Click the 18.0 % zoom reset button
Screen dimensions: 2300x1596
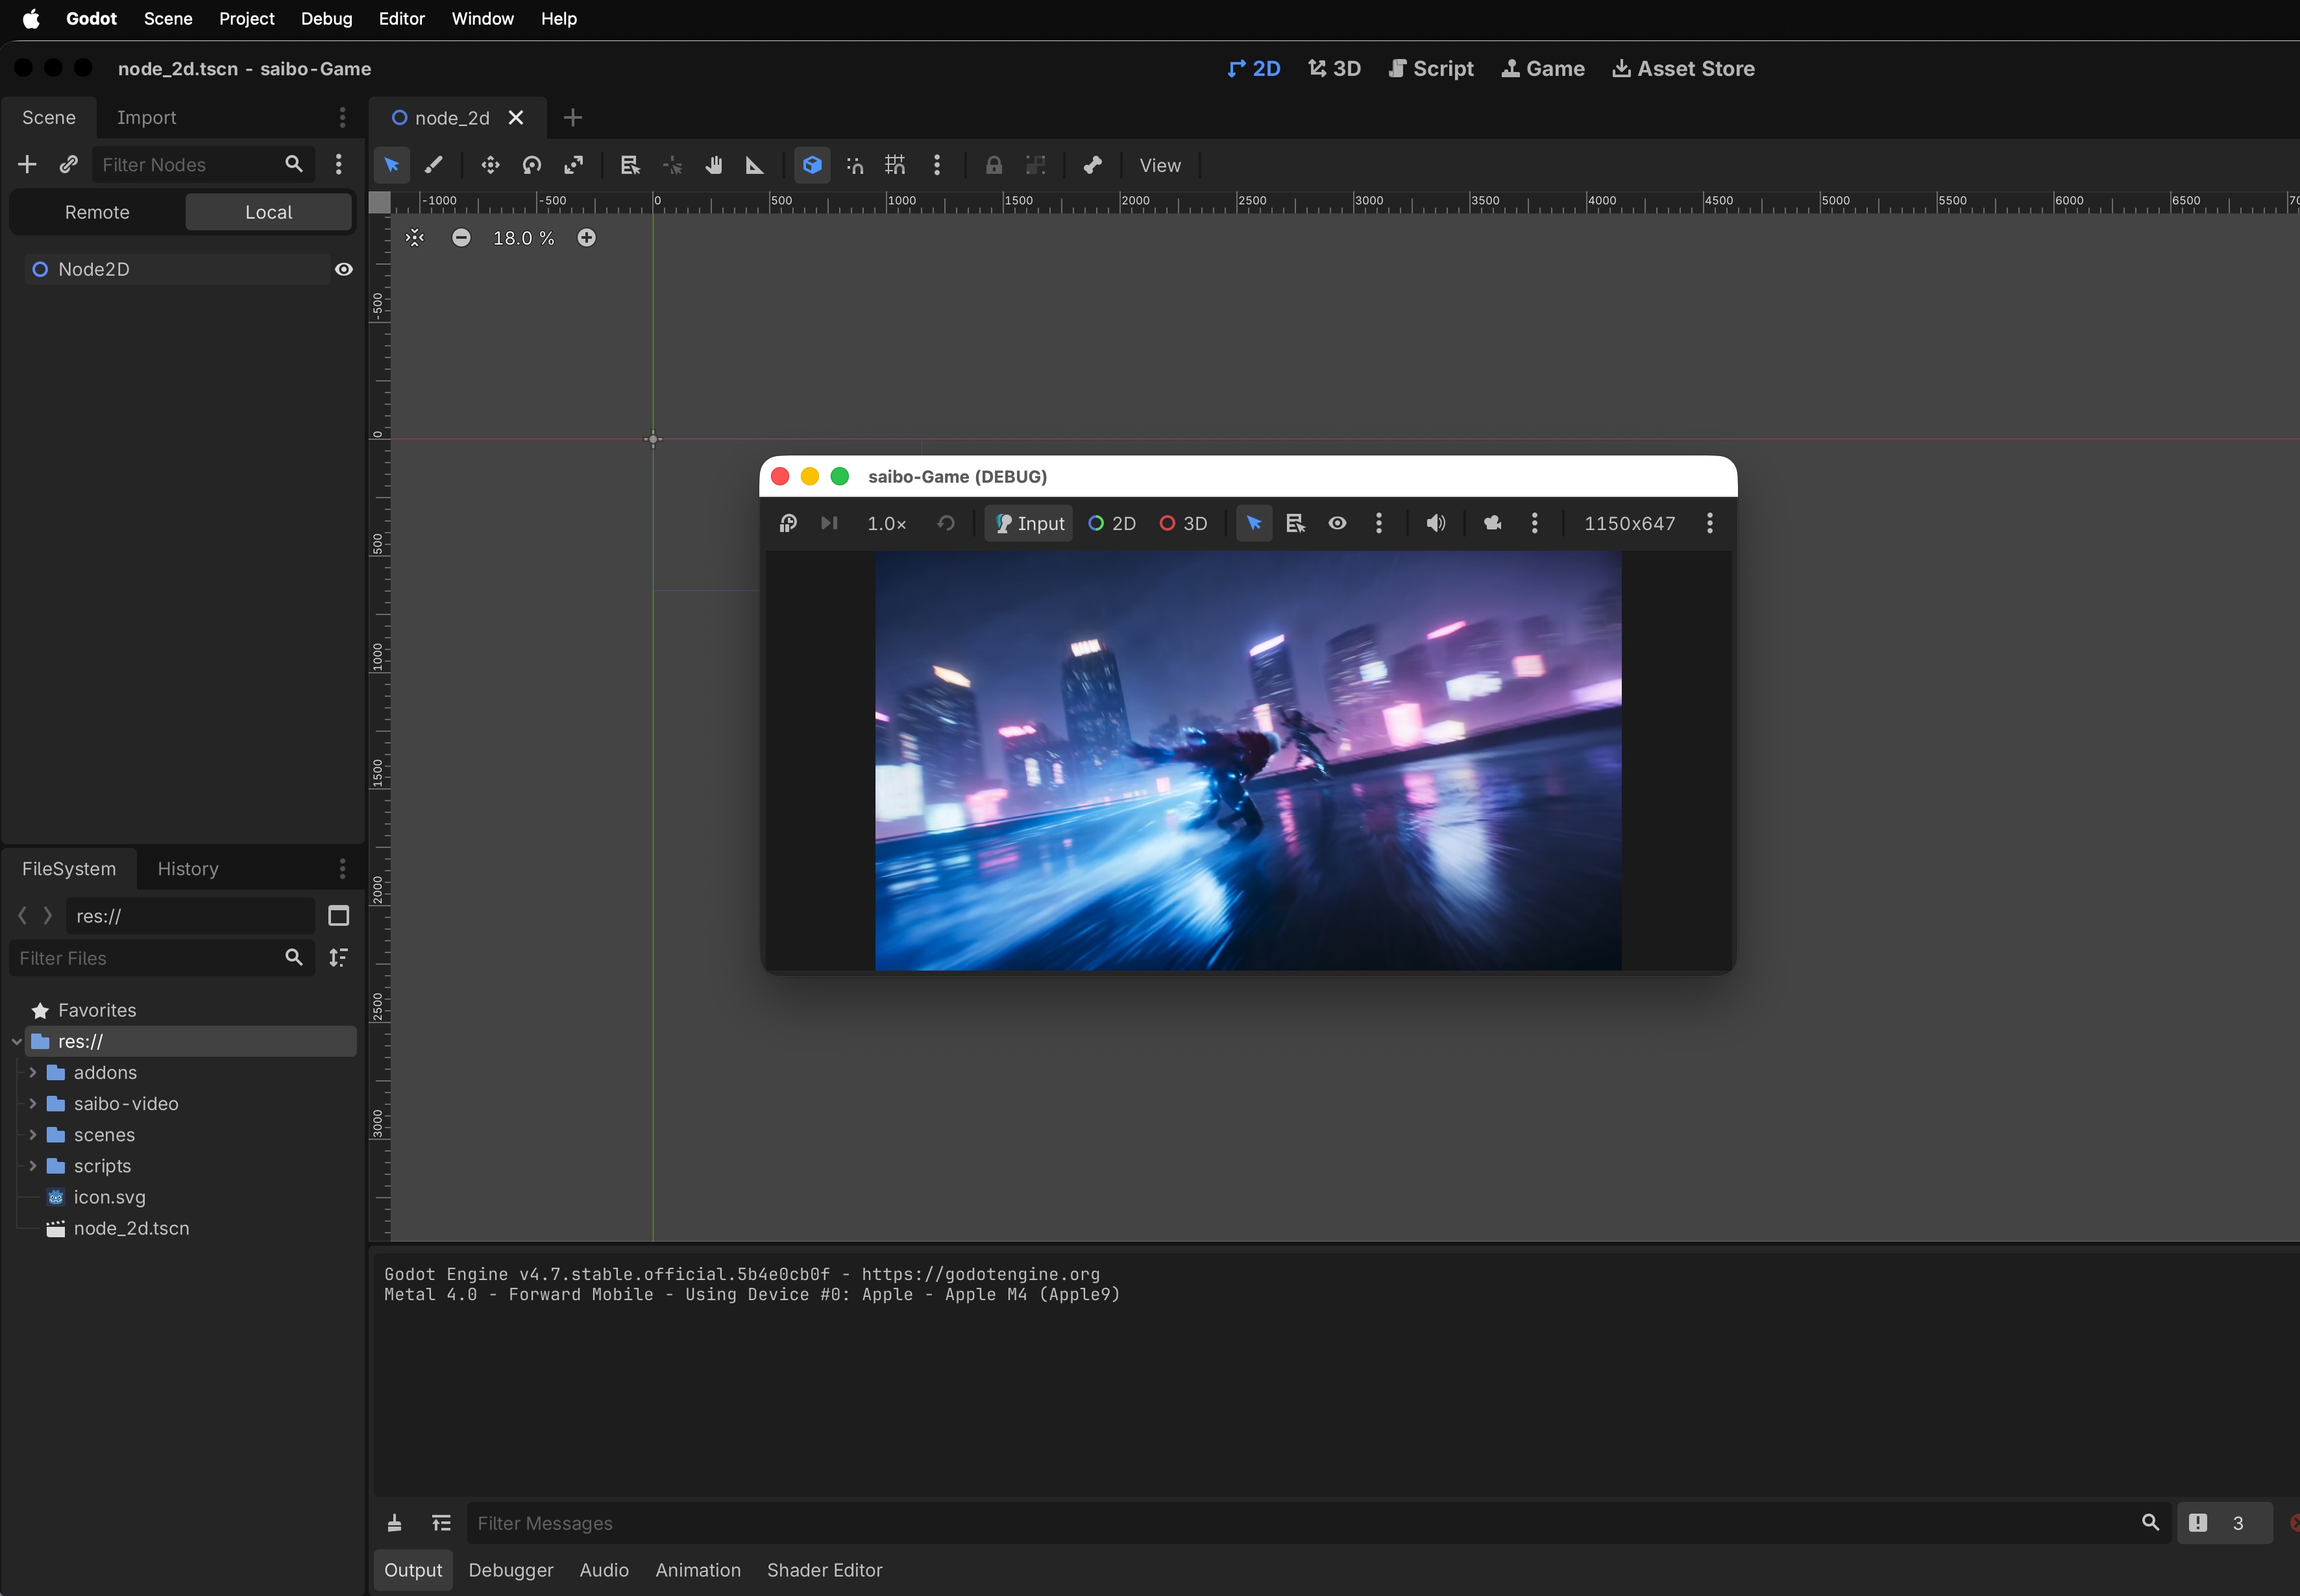coord(523,238)
